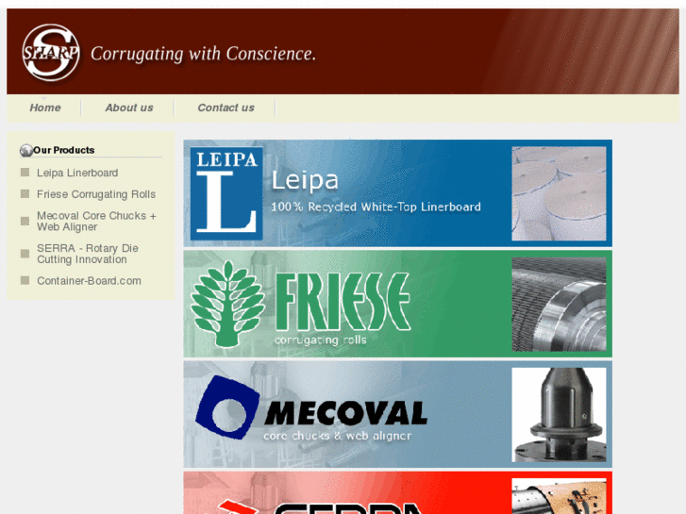Click the bullet square next to SERRA
The width and height of the screenshot is (686, 514).
pyautogui.click(x=25, y=254)
